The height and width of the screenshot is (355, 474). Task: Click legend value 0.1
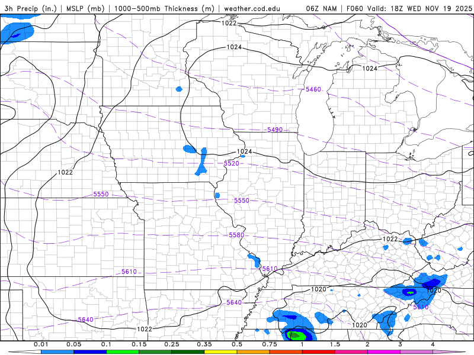(x=107, y=344)
